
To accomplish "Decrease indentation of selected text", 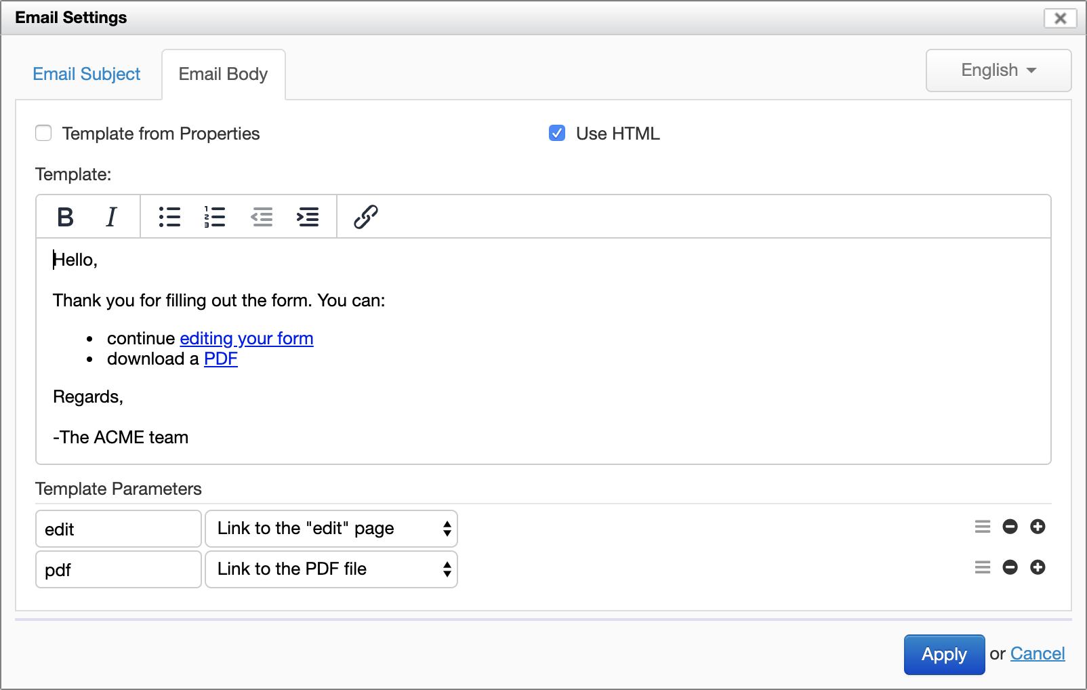I will 262,217.
